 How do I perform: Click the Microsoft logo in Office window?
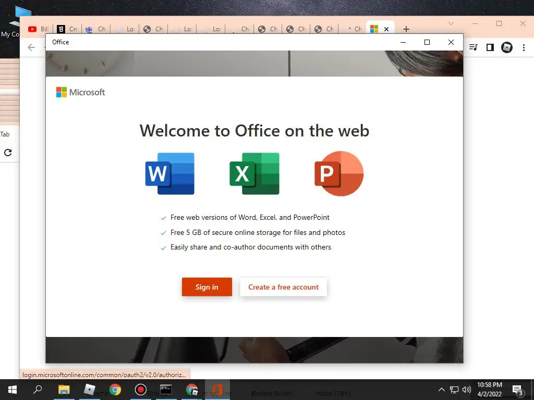pos(80,92)
